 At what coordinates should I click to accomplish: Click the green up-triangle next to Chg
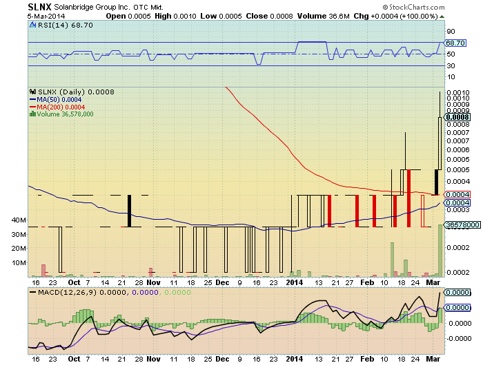[x=442, y=17]
